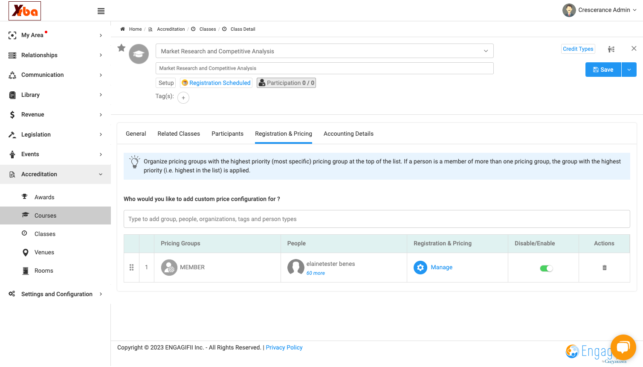Image resolution: width=643 pixels, height=367 pixels.
Task: Open the chat support bubble
Action: tap(623, 347)
